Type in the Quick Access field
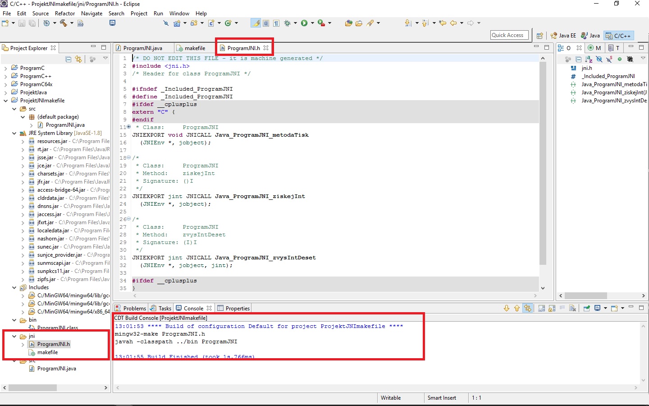This screenshot has height=406, width=649. point(509,35)
